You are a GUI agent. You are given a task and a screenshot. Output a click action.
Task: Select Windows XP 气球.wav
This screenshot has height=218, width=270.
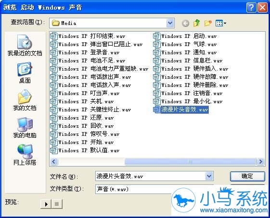(x=185, y=44)
